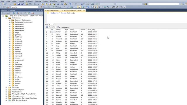Screen dimensions: 187x105
Task: Click in the query editor text area
Action: [x=117, y=18]
